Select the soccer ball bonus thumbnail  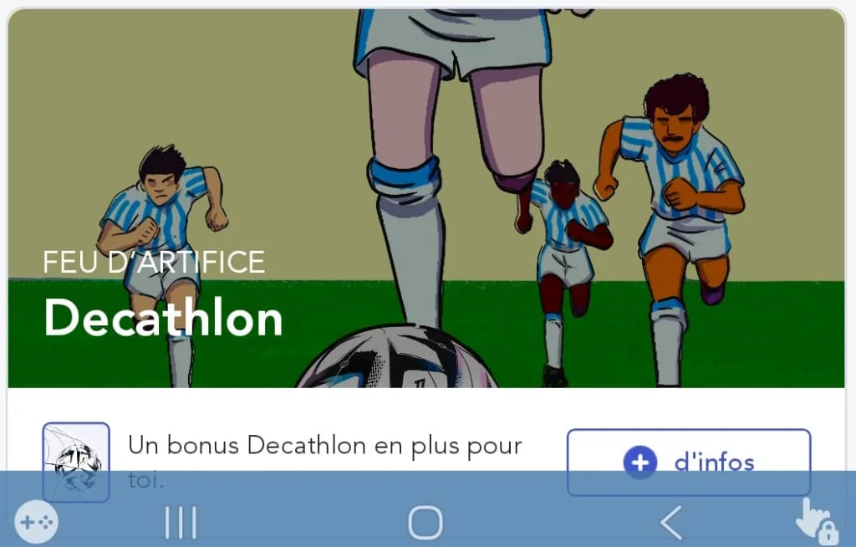click(76, 462)
